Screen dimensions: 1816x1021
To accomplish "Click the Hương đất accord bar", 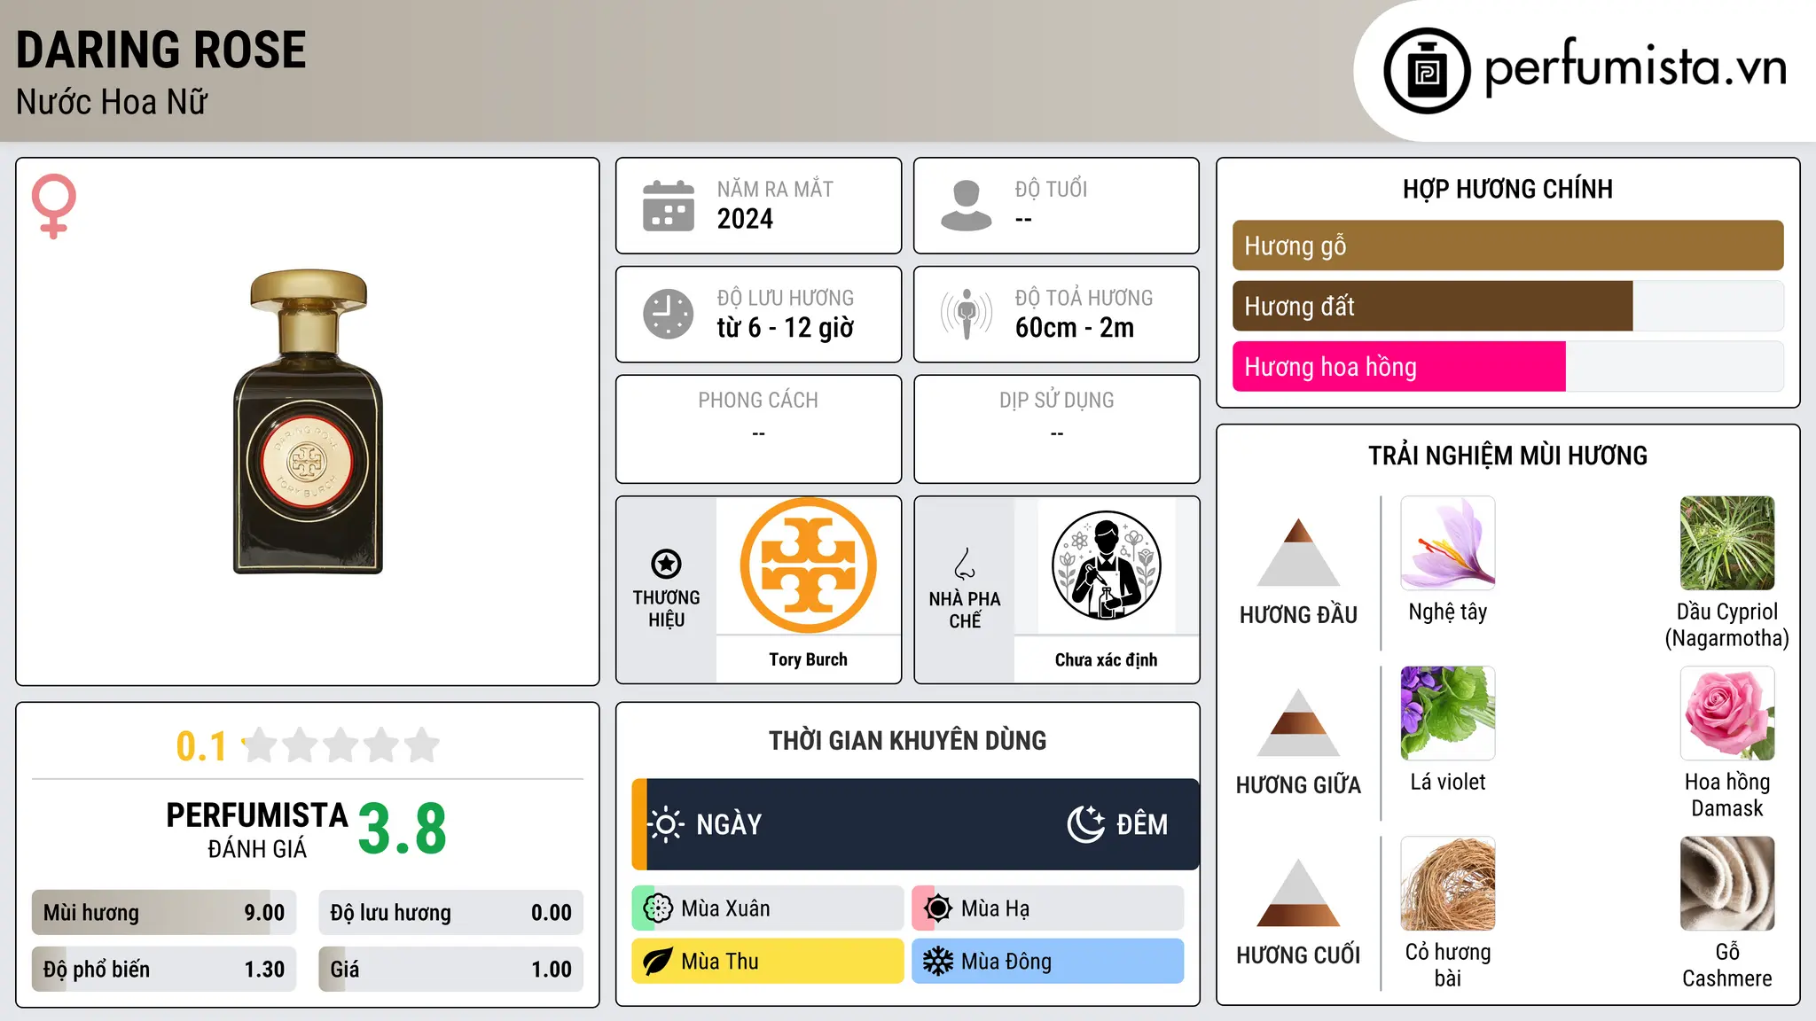I will coord(1507,306).
